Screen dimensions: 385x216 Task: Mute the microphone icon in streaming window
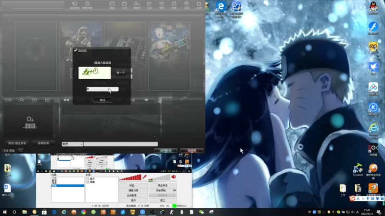click(144, 177)
